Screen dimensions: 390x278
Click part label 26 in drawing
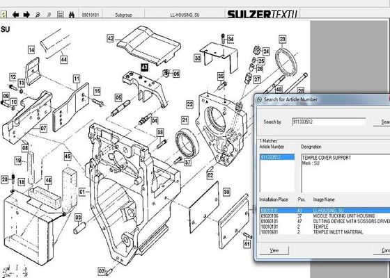260,68
